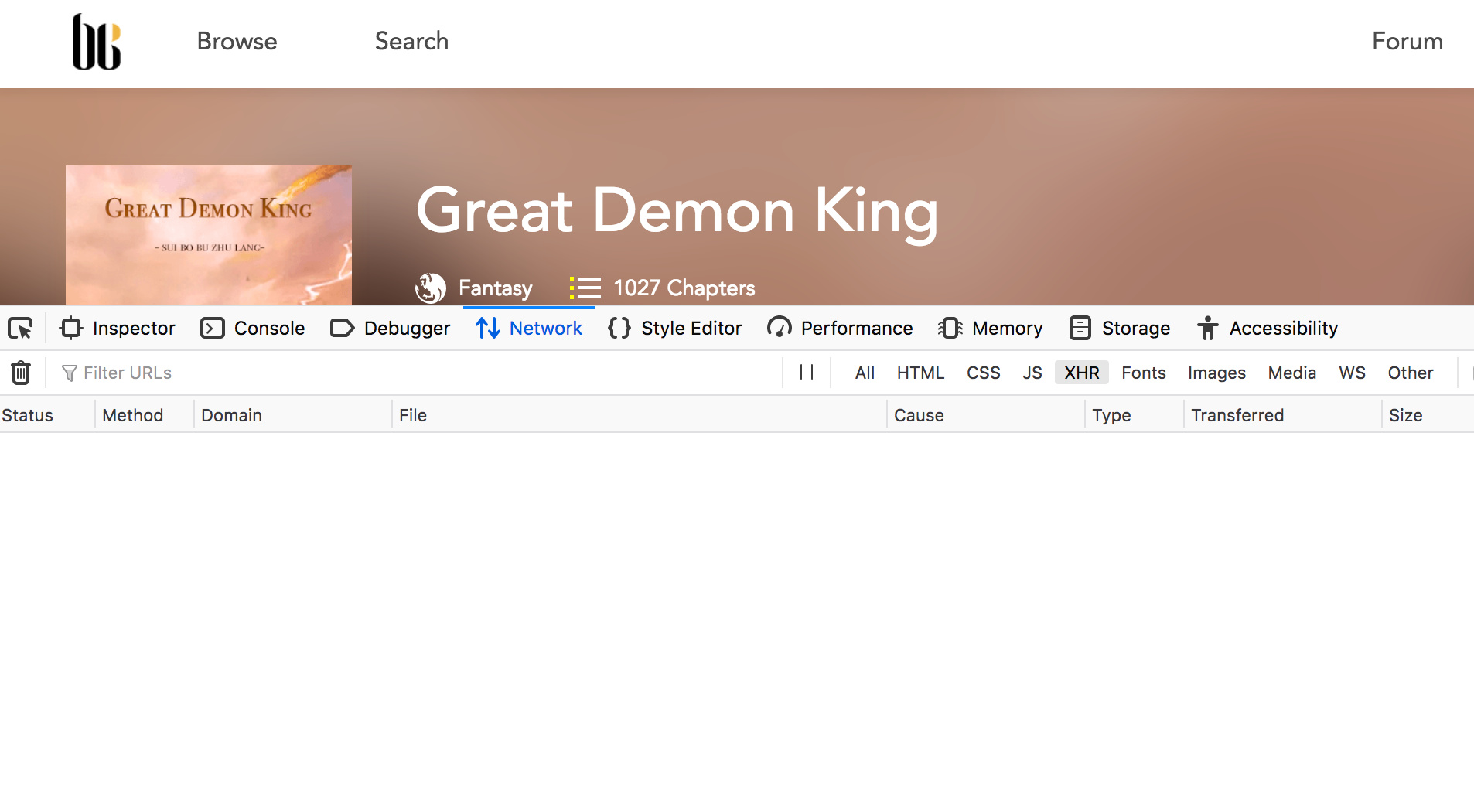
Task: Switch to the Console tab
Action: [x=253, y=329]
